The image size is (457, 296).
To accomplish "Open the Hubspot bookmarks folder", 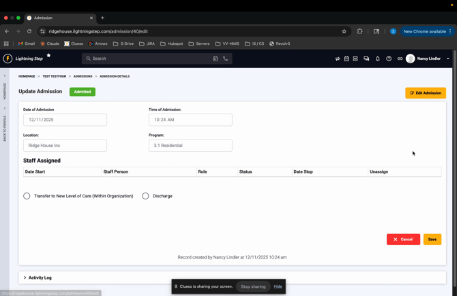I will click(x=172, y=44).
